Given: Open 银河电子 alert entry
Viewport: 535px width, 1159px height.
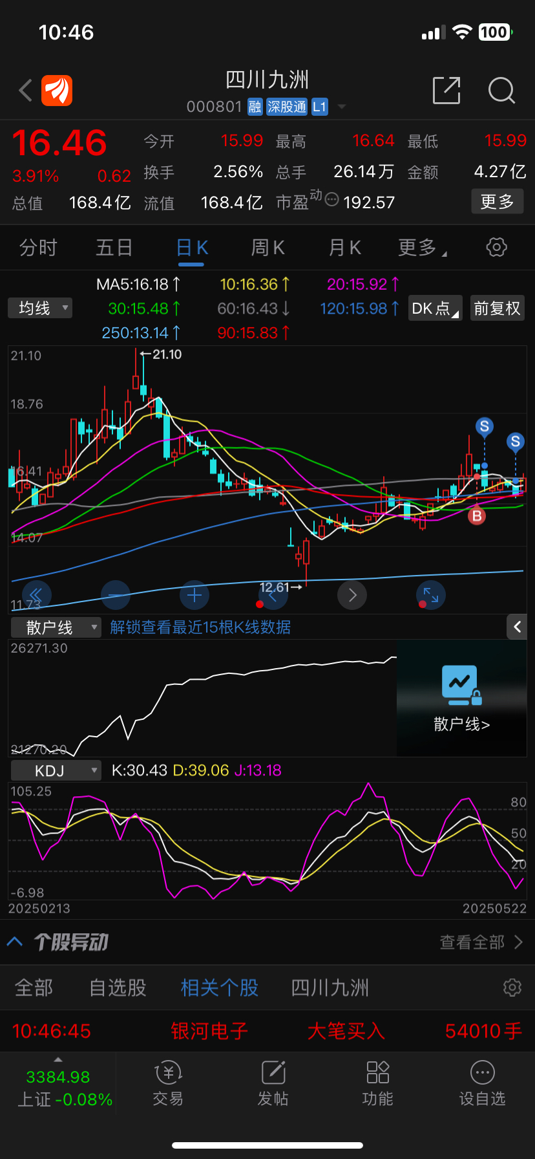Looking at the screenshot, I should 209,1031.
